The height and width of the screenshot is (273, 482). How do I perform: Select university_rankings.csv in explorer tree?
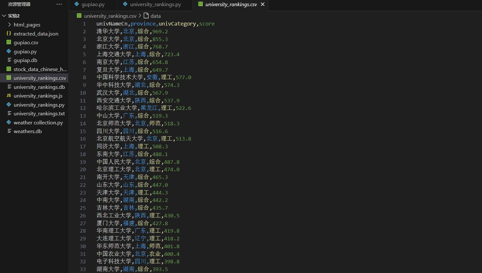[x=40, y=78]
